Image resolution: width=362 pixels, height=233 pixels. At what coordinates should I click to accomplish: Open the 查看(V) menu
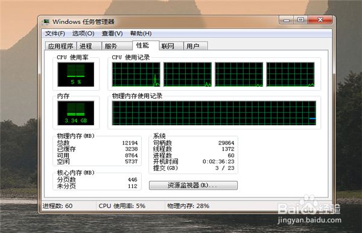[x=112, y=34]
